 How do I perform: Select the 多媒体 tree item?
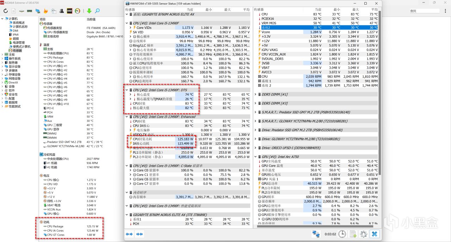pyautogui.click(x=12, y=71)
